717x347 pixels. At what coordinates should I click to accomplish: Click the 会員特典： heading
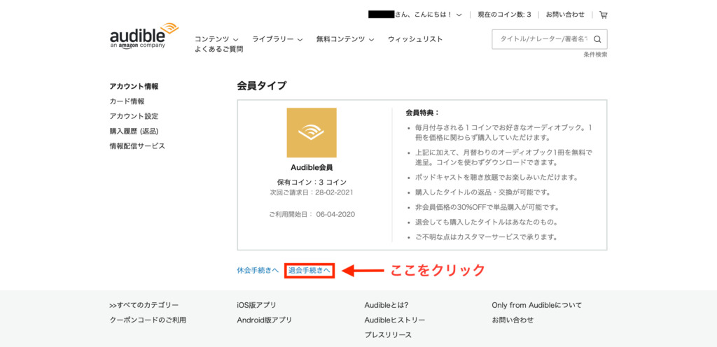coord(422,113)
